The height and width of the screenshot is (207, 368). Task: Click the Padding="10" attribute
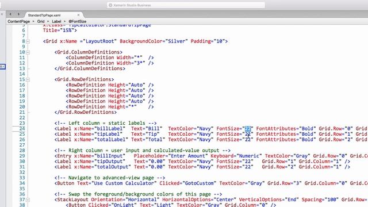pos(208,41)
